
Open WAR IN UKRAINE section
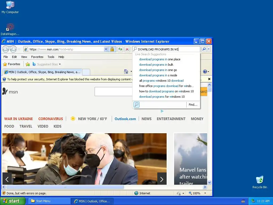tap(18, 119)
